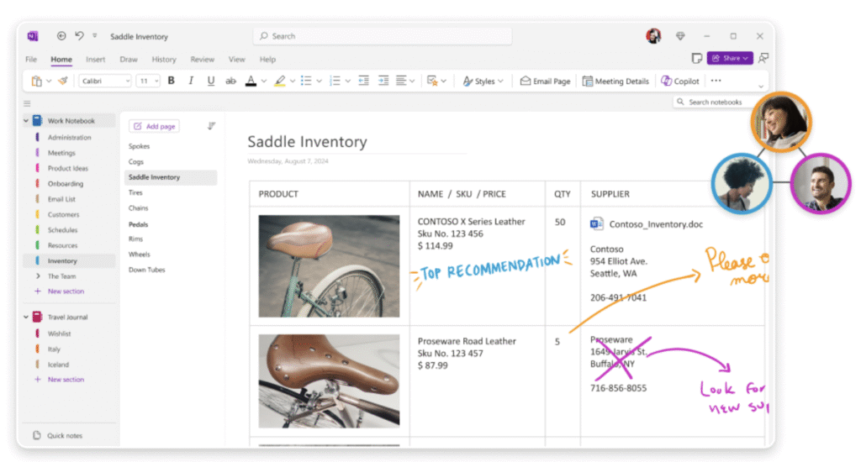
Task: Click the Back arrow icon in title bar
Action: point(61,35)
